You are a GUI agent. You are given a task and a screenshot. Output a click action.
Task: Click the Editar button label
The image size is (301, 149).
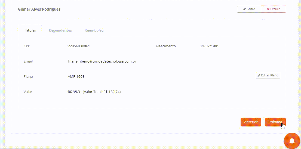click(251, 9)
